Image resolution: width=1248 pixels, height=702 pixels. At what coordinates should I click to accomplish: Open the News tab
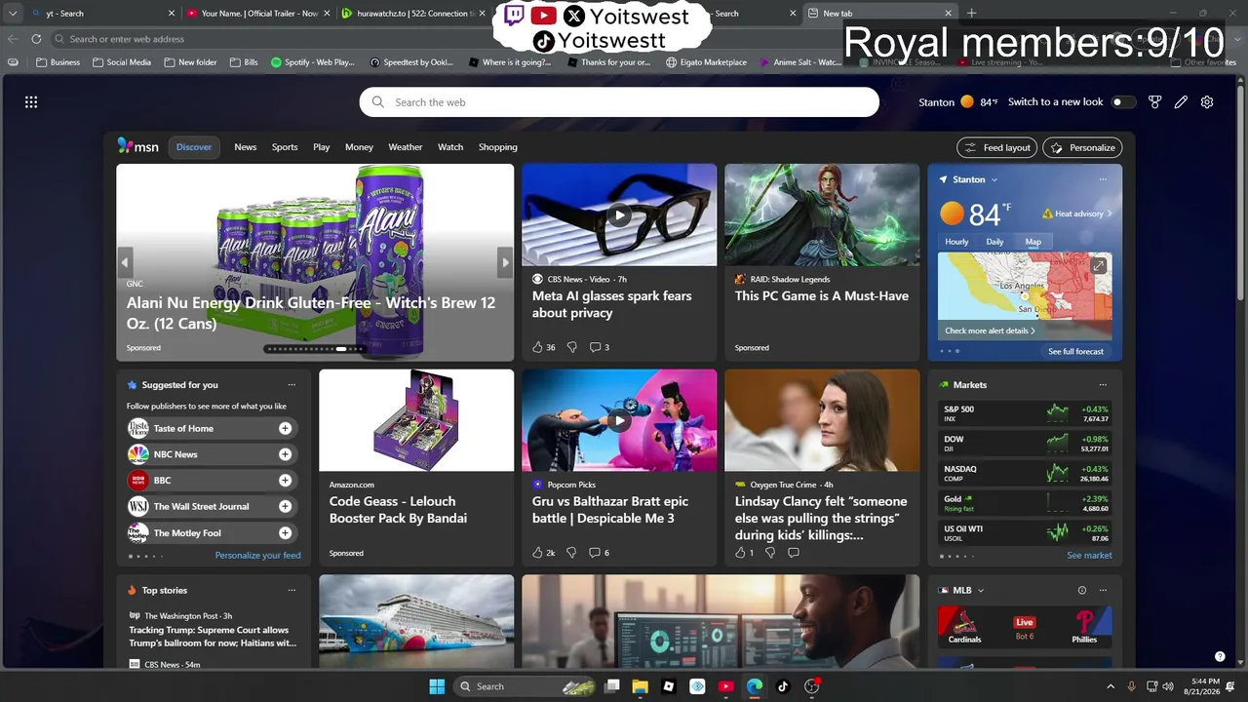click(x=246, y=147)
